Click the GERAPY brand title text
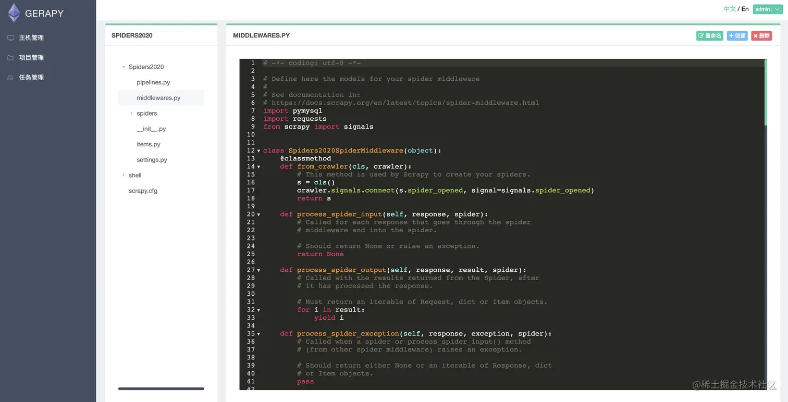The width and height of the screenshot is (788, 402). click(x=44, y=14)
